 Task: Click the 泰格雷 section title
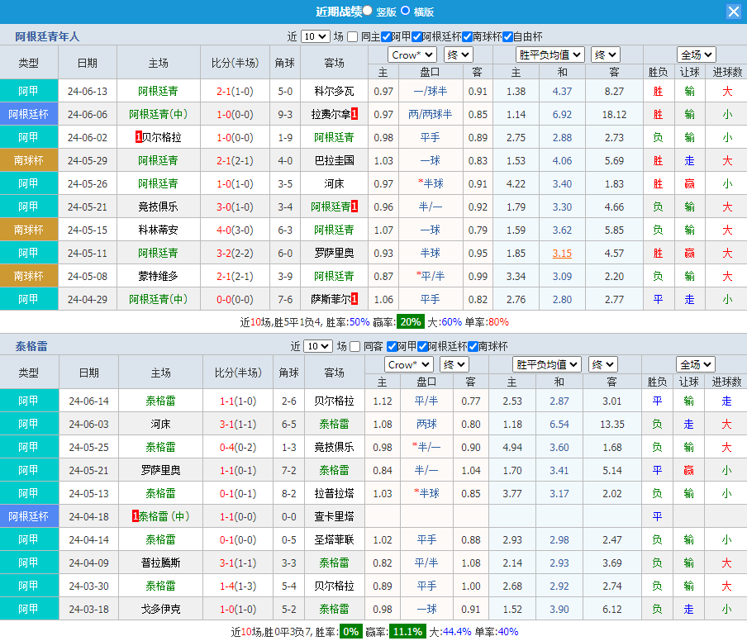[x=31, y=346]
